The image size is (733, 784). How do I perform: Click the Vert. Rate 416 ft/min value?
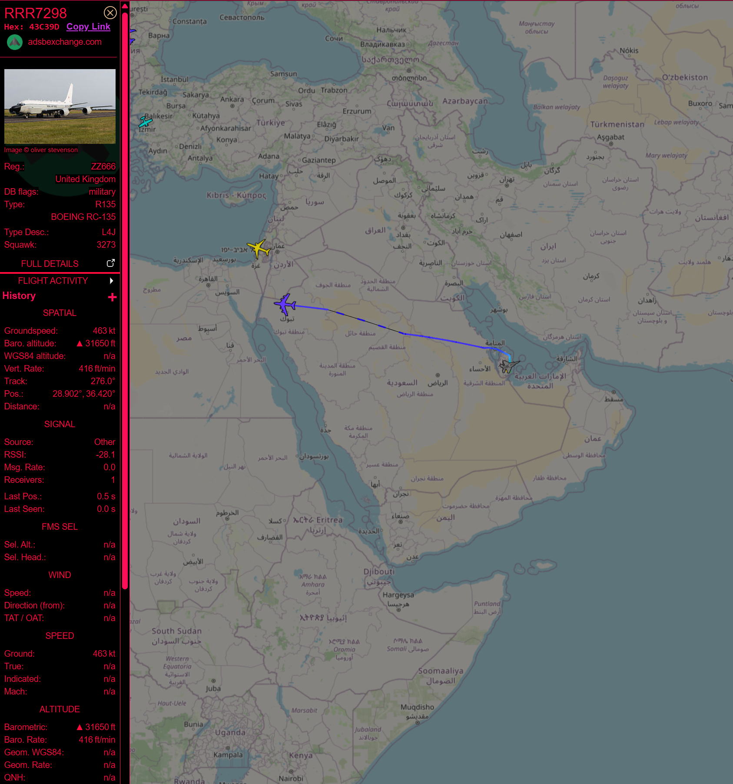pos(97,369)
